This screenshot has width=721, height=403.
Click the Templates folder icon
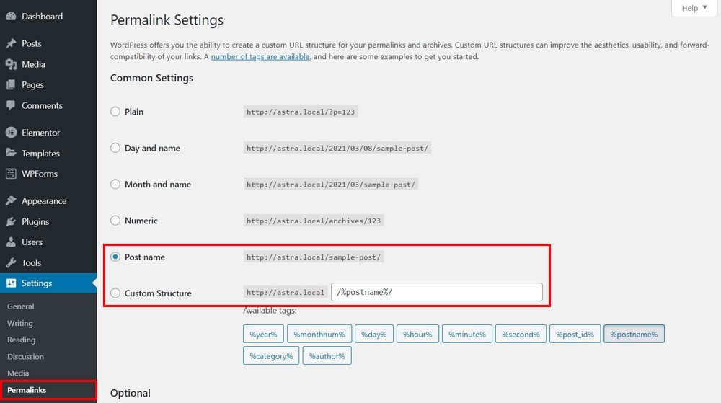click(x=11, y=153)
